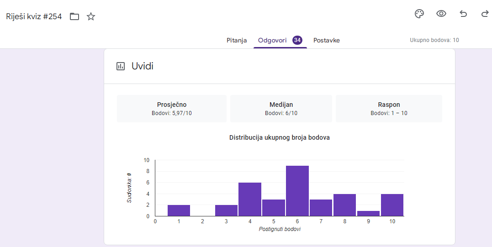Click the Sudionika: # vertical axis label
The width and height of the screenshot is (492, 247).
(129, 188)
